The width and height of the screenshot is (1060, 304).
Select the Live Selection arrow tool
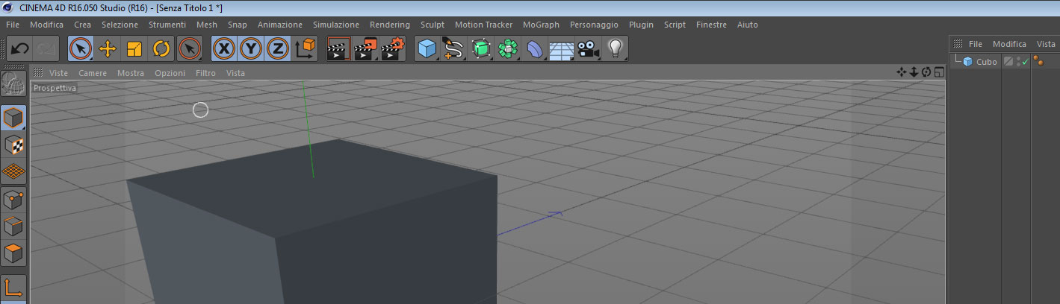pos(81,49)
